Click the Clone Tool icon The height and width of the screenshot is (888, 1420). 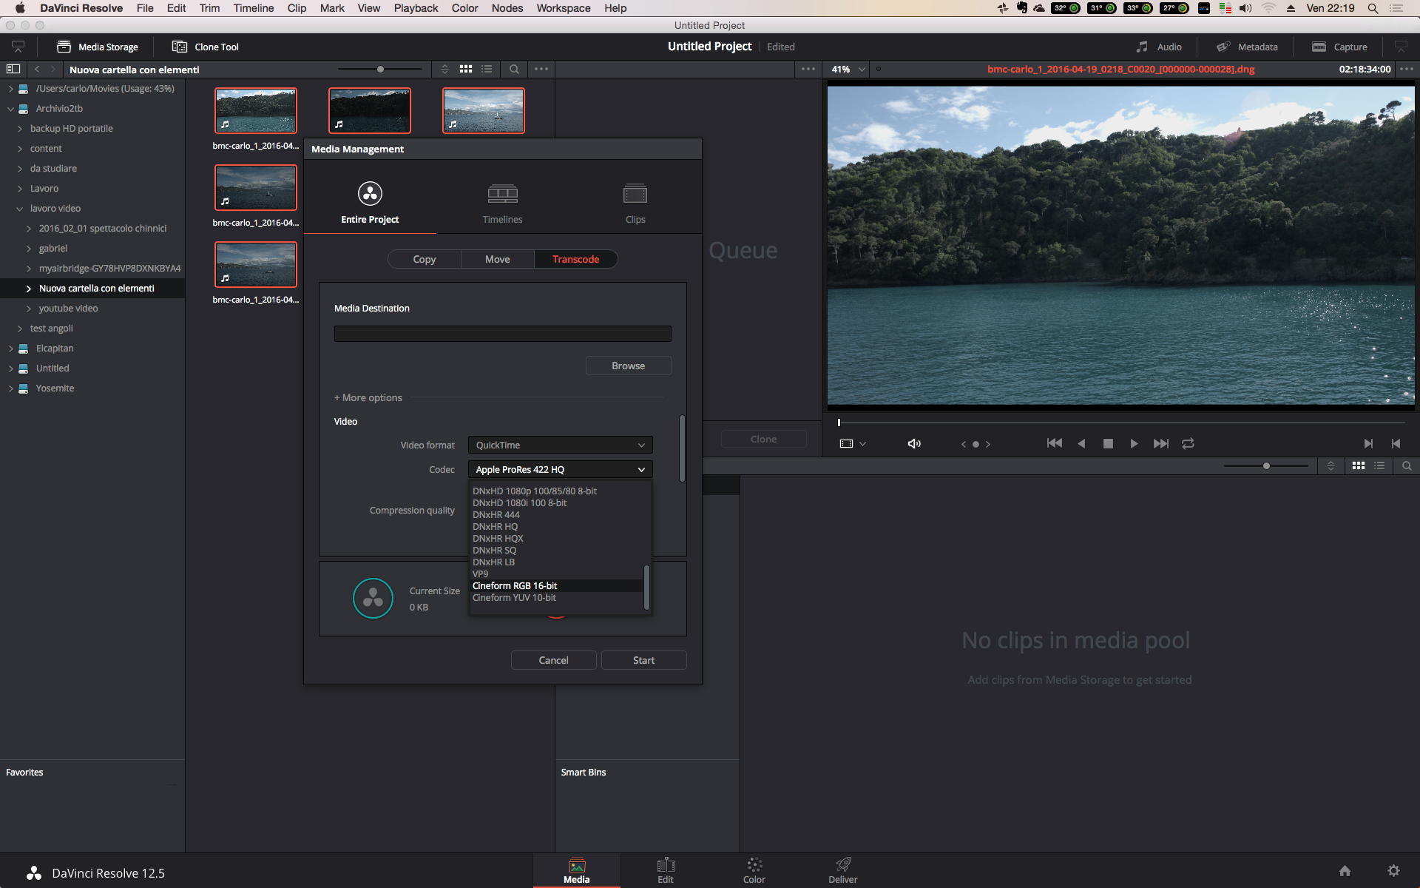(180, 47)
